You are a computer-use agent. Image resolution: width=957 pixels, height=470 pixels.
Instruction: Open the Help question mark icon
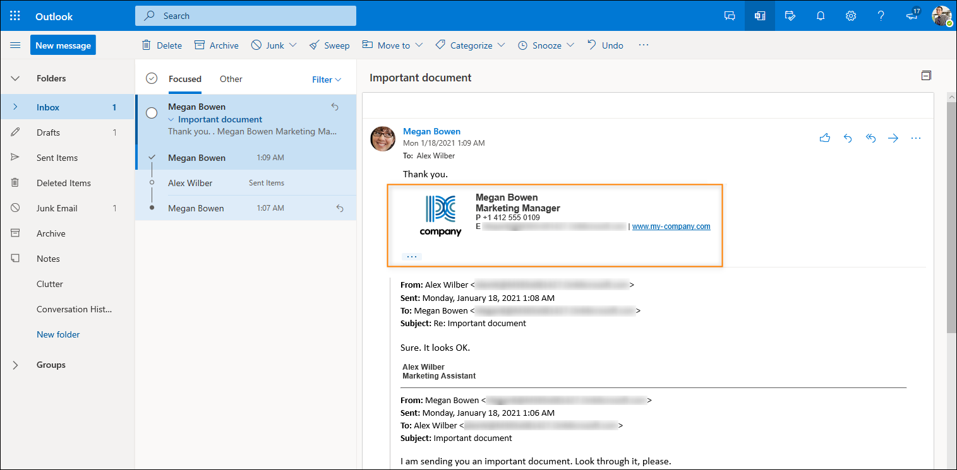pos(881,16)
